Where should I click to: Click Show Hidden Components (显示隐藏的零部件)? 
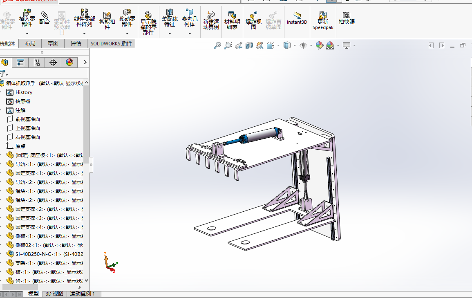pos(148,23)
